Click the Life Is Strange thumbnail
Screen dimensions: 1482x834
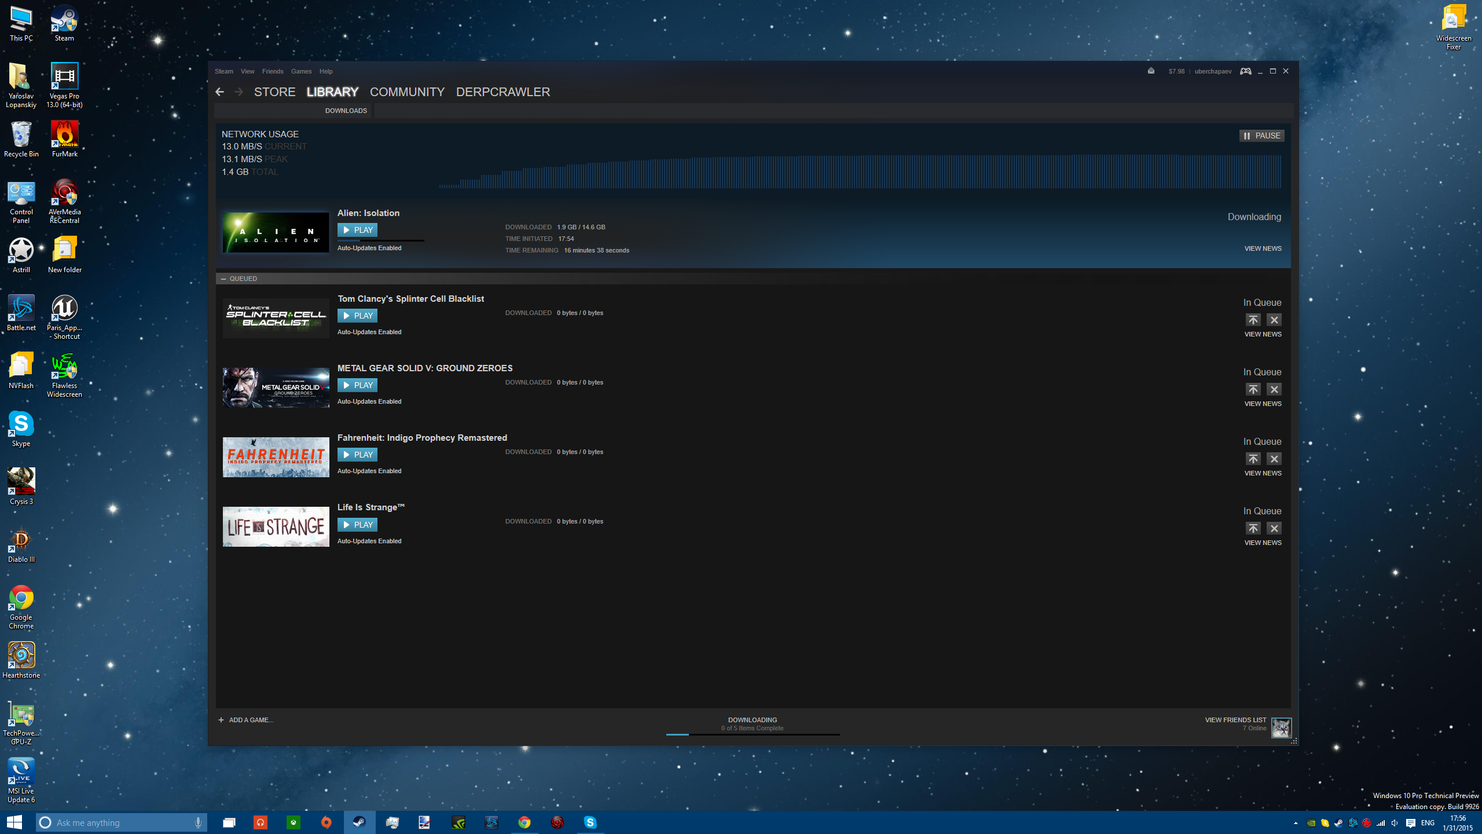coord(276,526)
